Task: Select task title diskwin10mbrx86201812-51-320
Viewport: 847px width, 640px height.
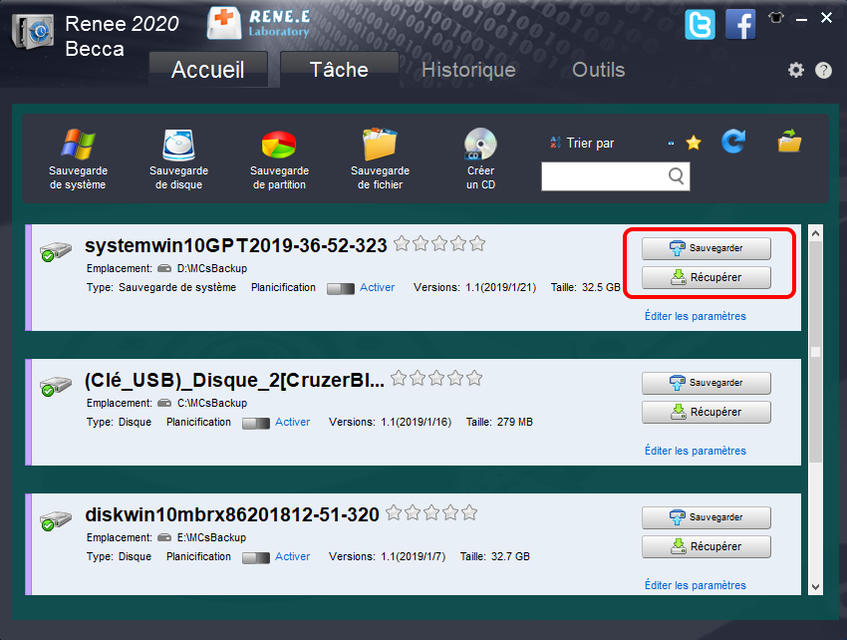Action: pyautogui.click(x=232, y=514)
